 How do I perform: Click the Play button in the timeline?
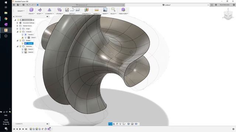coord(20,129)
